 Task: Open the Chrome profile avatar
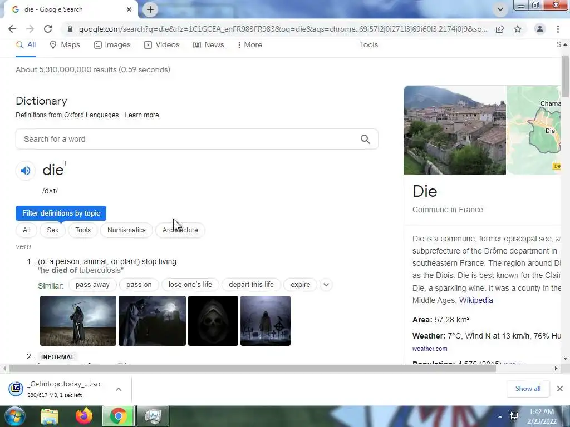540,29
